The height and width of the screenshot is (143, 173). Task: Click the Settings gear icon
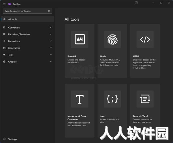pos(4,139)
